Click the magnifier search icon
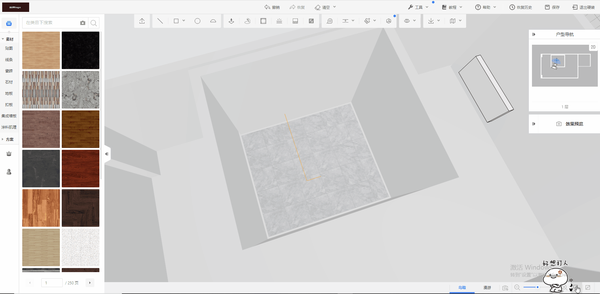Image resolution: width=600 pixels, height=294 pixels. click(x=93, y=23)
